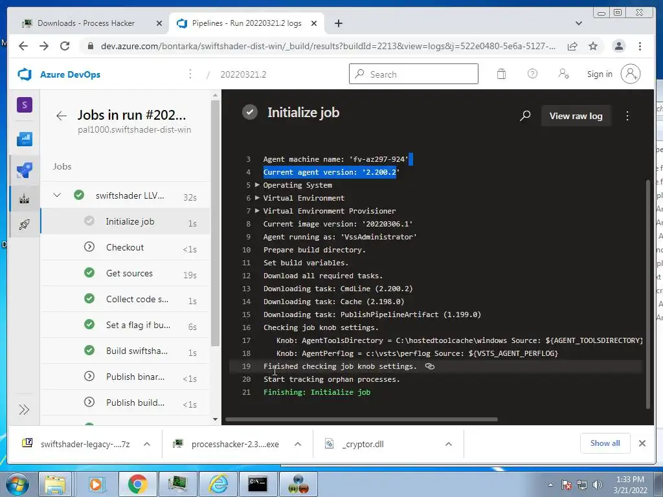The width and height of the screenshot is (663, 497).
Task: Open the Windows Start menu
Action: point(17,484)
